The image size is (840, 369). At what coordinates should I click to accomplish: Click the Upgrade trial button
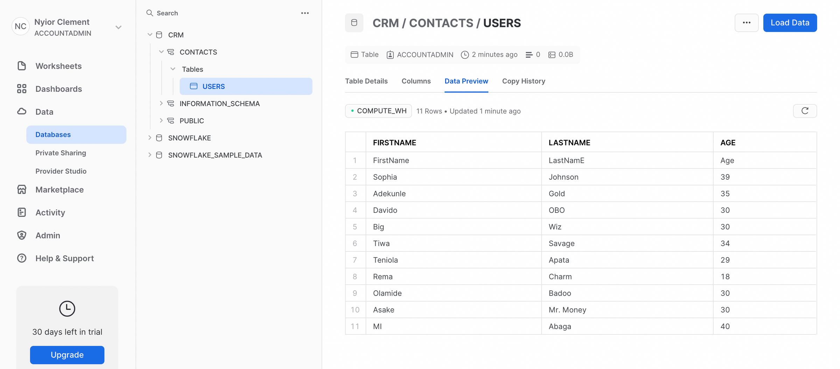pyautogui.click(x=67, y=355)
